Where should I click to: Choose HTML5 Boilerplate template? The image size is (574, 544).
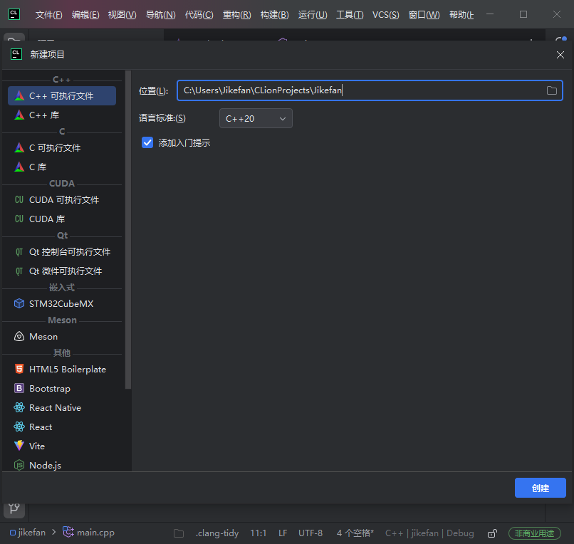(62, 370)
